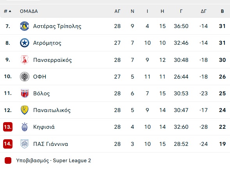Viewport: 230px width, 177px height.
Task: Select the ΟΦΗ circular black logo
Action: [x=25, y=77]
